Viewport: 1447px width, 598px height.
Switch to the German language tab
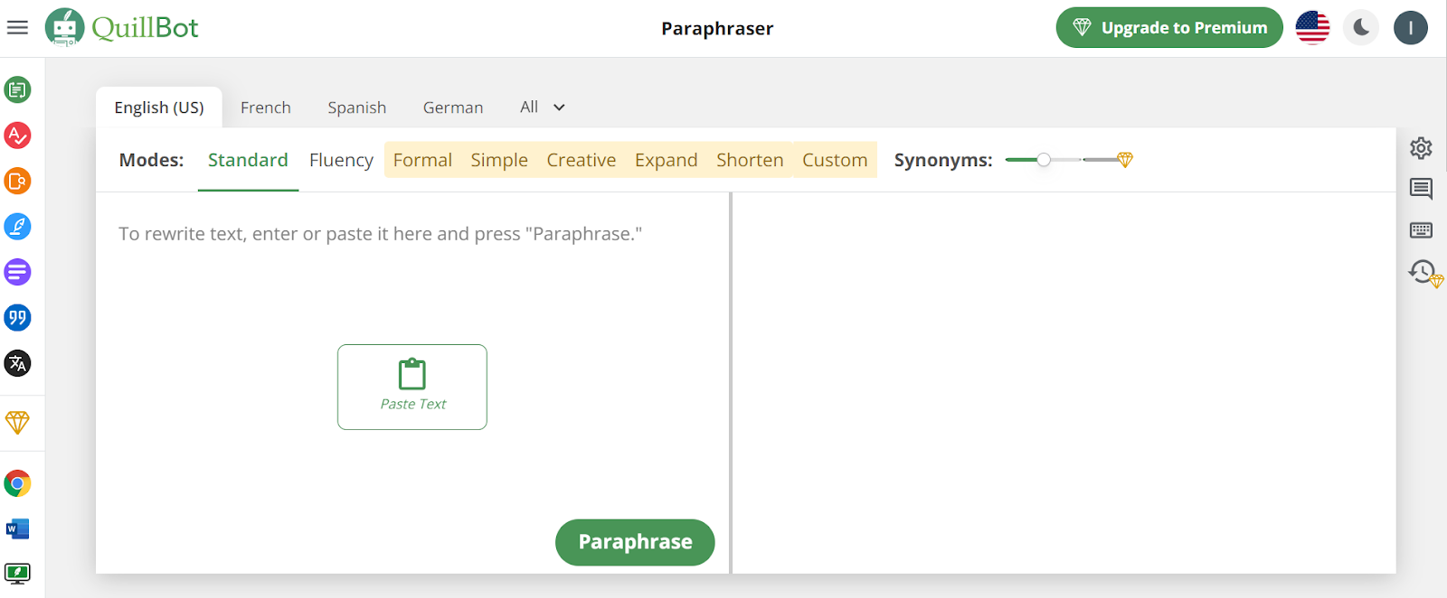pos(453,107)
